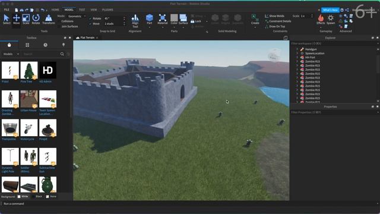Viewport: 380px width, 214px height.
Task: Click the What's New button
Action: point(330,10)
